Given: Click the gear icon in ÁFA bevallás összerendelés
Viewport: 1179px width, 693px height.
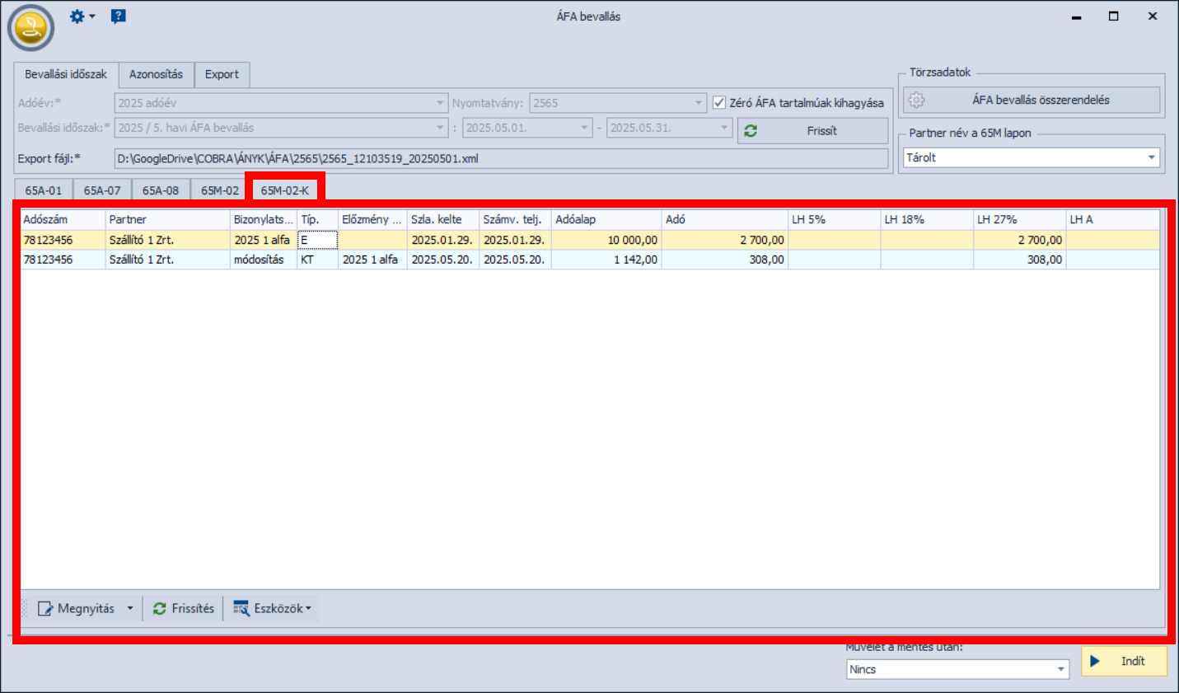Looking at the screenshot, I should pos(916,101).
